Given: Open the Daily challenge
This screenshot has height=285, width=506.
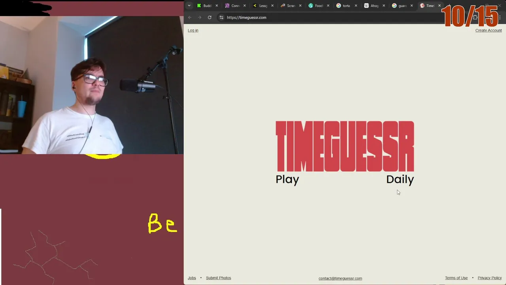Looking at the screenshot, I should (400, 179).
